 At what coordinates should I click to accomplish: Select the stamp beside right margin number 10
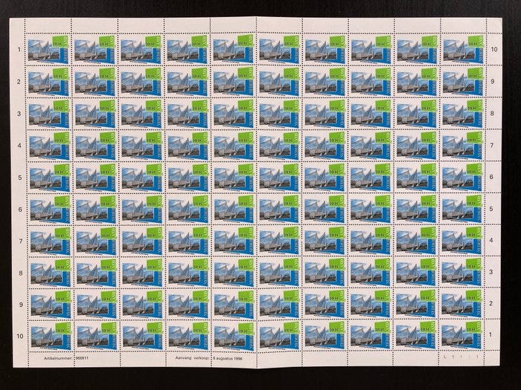point(463,48)
